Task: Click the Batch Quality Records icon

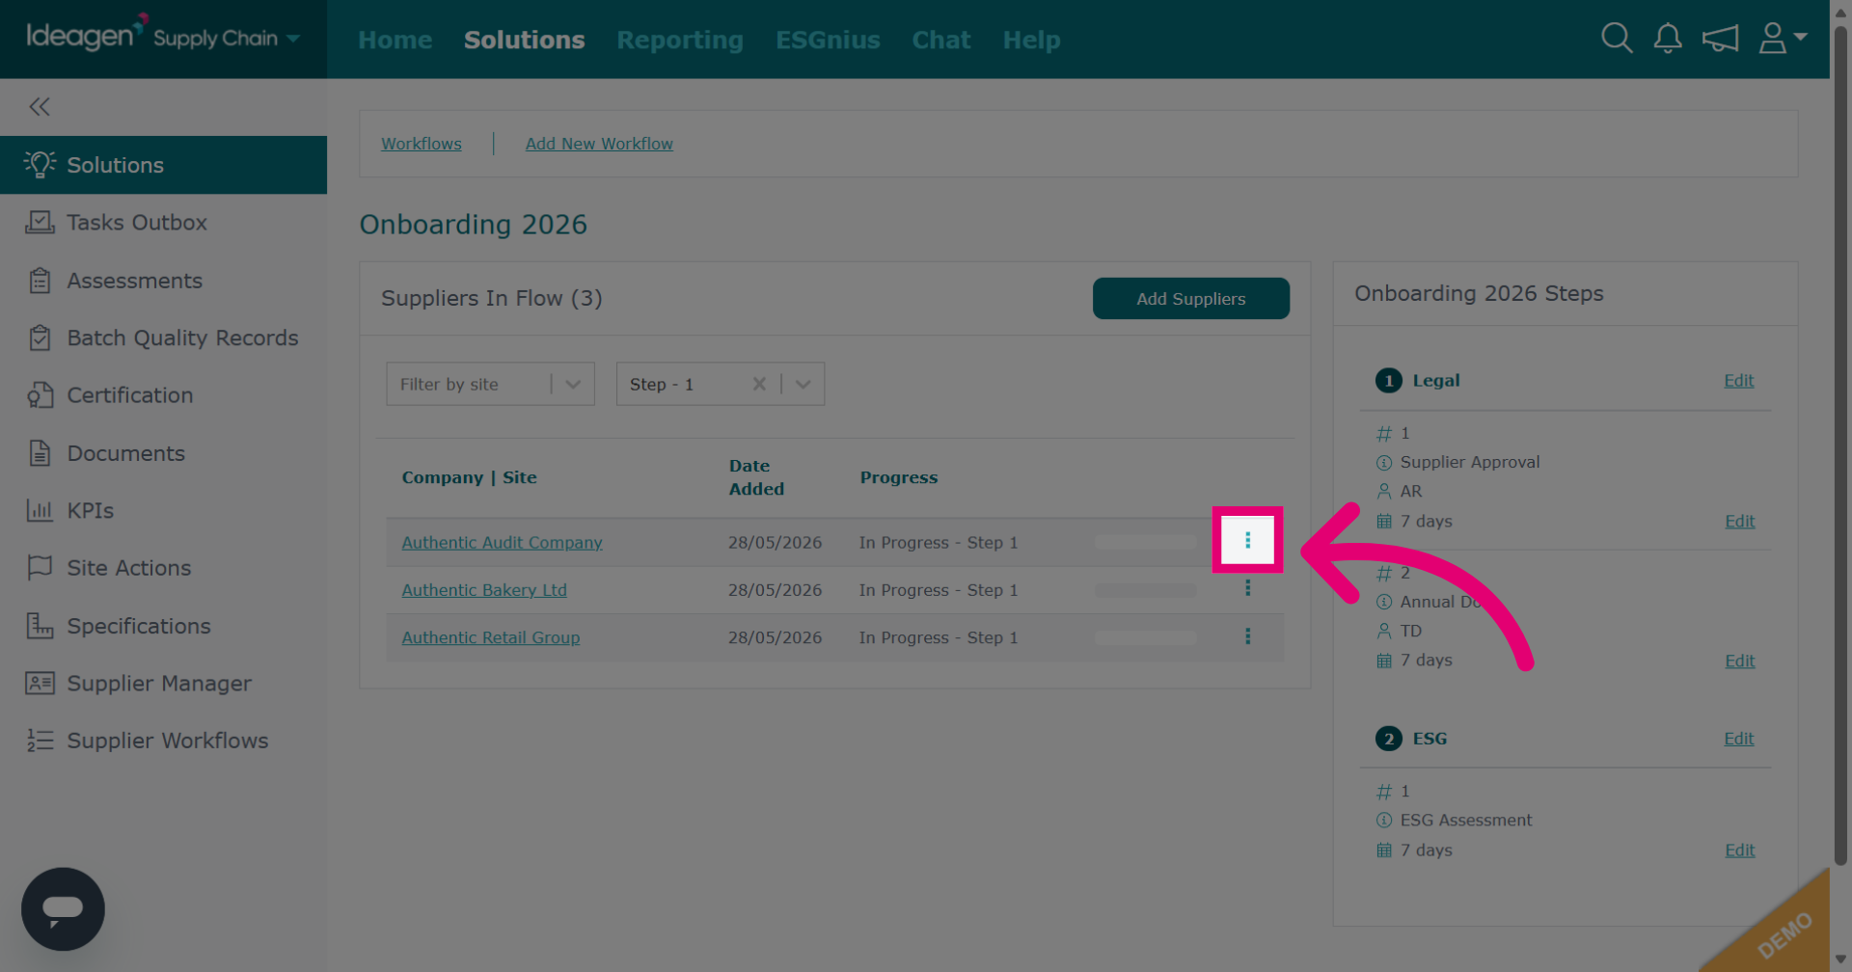Action: (x=40, y=338)
